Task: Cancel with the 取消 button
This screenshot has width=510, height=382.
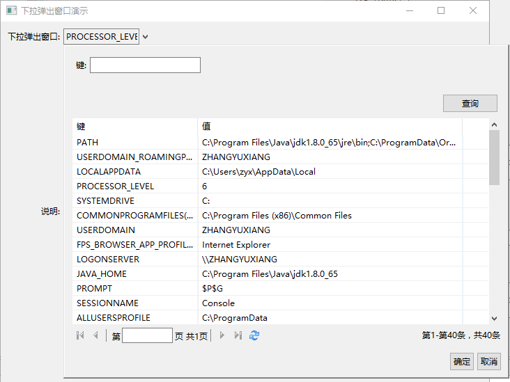Action: (x=489, y=361)
